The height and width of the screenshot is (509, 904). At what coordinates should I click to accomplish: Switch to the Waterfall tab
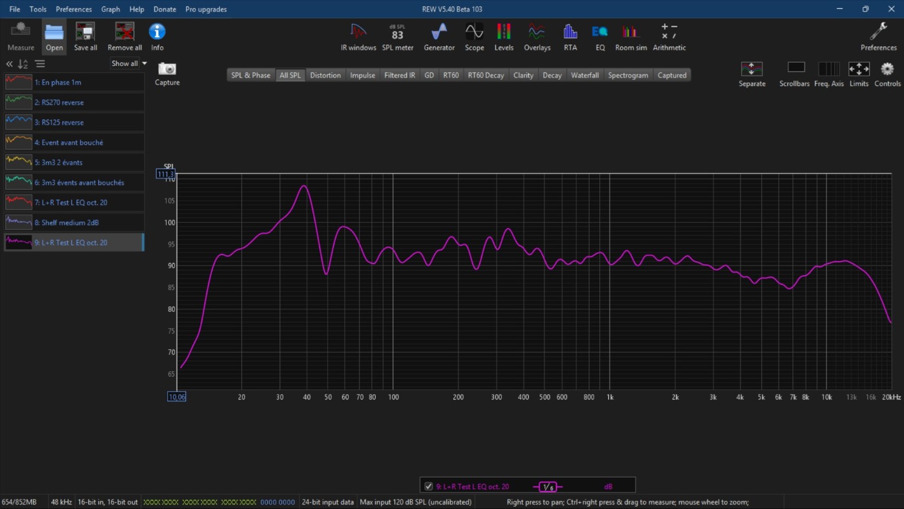[584, 75]
